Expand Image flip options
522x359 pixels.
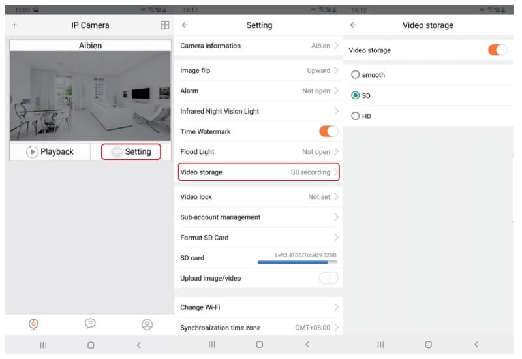[259, 70]
